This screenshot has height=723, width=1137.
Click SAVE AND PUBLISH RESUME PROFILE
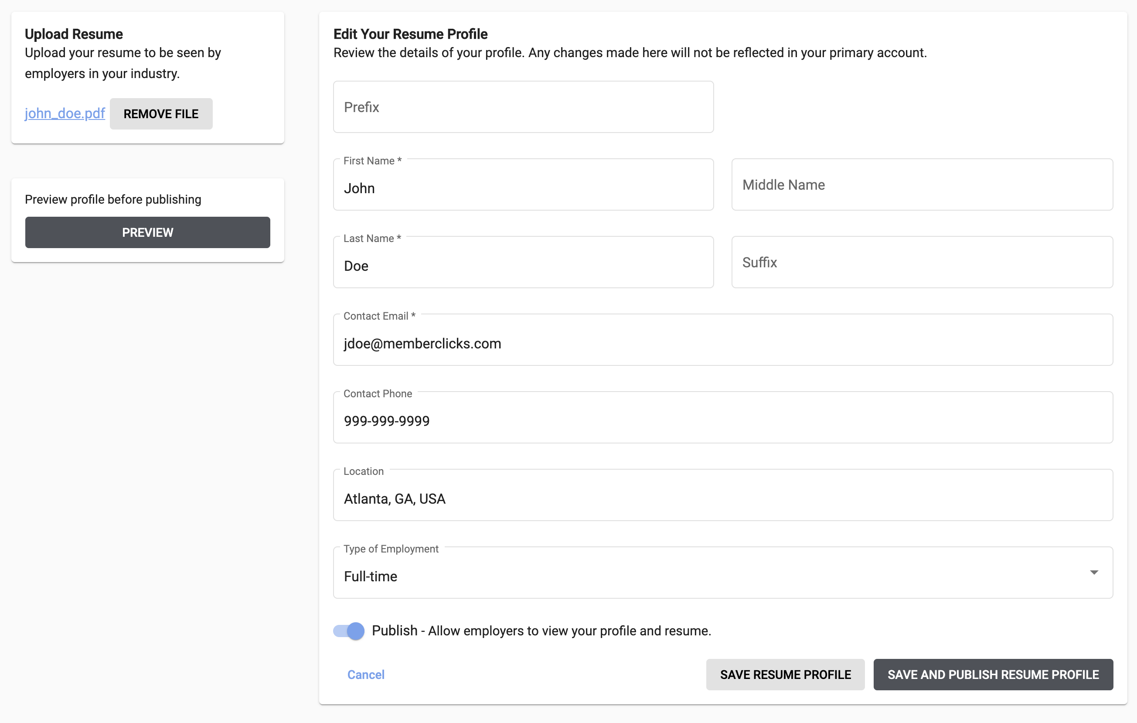(x=993, y=674)
